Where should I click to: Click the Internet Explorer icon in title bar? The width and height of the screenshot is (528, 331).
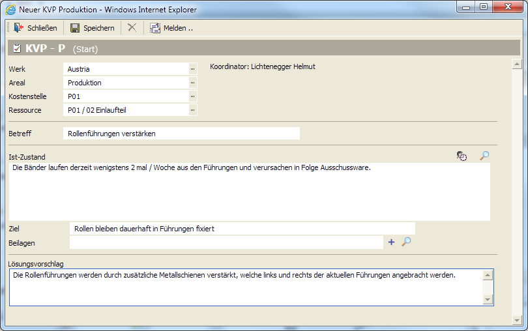(10, 10)
